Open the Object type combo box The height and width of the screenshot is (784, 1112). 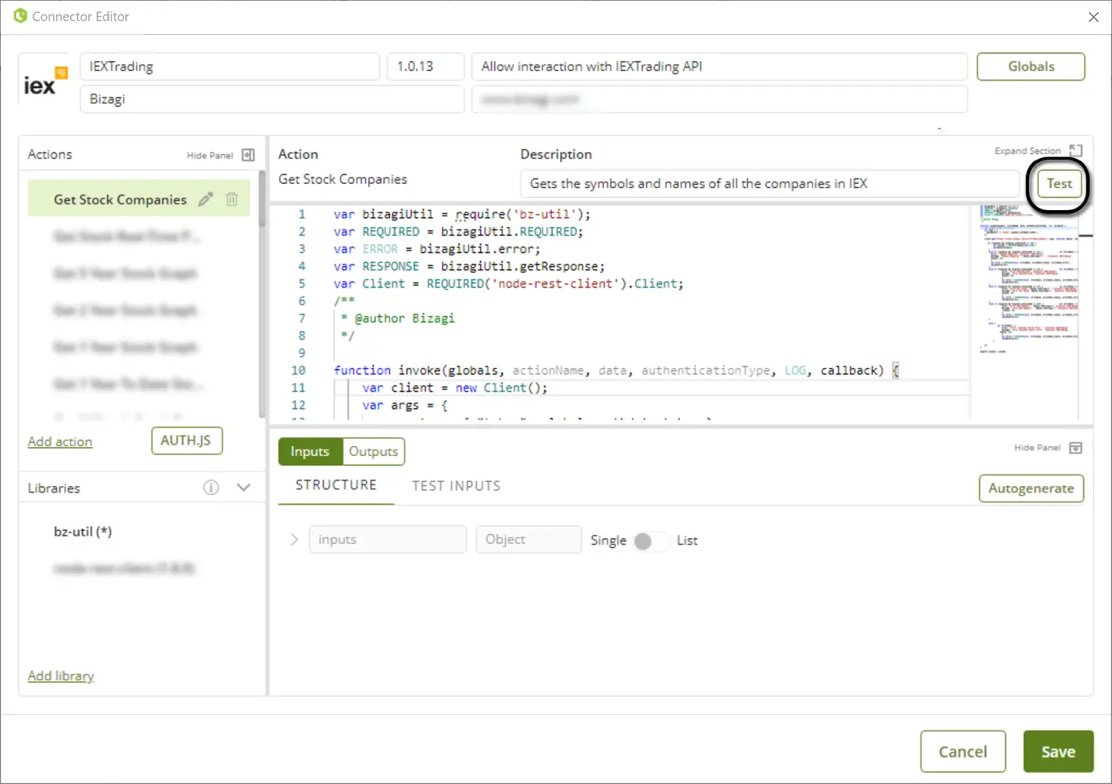528,540
